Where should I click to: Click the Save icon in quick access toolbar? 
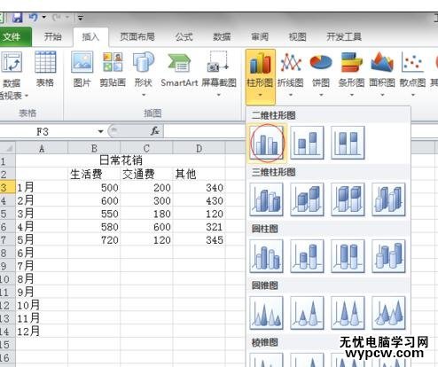(x=17, y=18)
